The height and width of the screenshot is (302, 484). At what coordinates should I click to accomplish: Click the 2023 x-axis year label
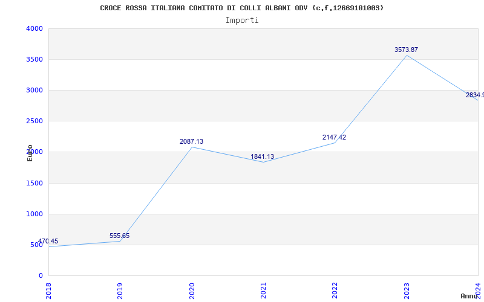407,291
